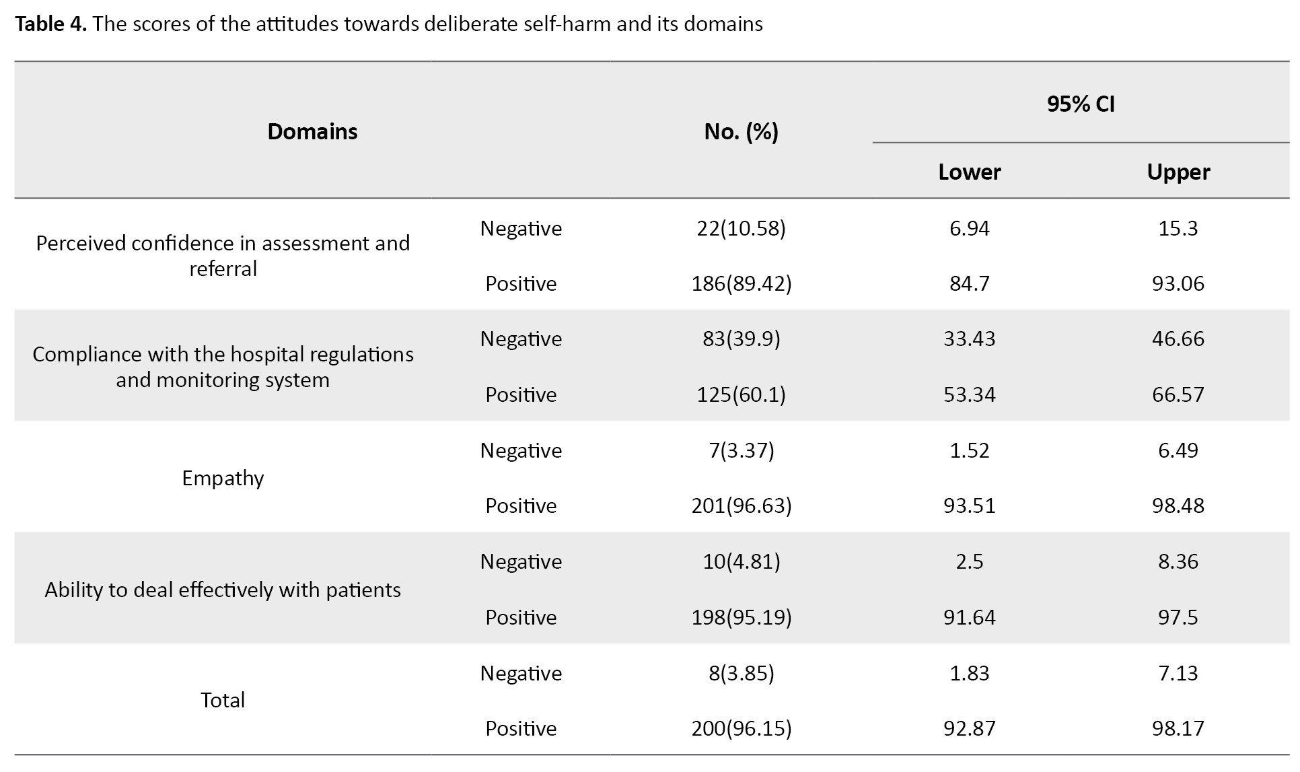Click the upper bound value 98.17

tap(1178, 728)
